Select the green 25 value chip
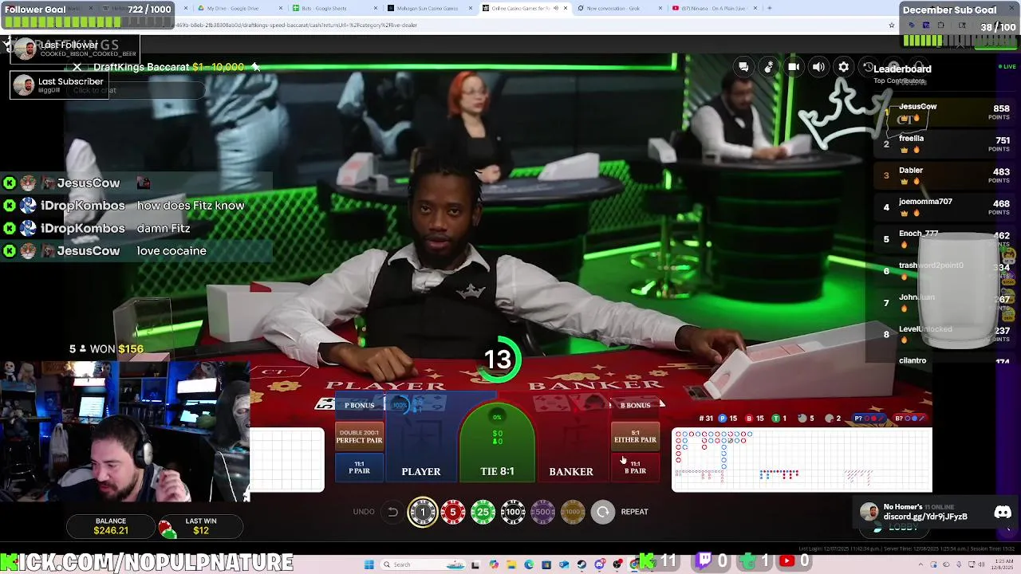Screen dimensions: 1021x574 [483, 512]
